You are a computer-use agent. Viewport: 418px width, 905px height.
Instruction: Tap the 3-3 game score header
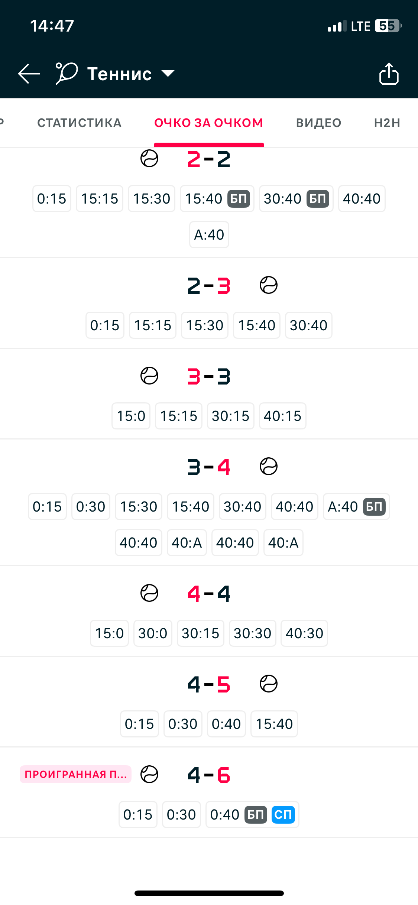coord(209,376)
